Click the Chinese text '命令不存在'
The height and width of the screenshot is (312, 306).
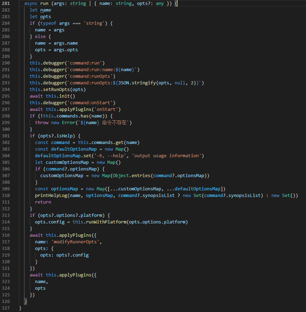click(x=114, y=123)
